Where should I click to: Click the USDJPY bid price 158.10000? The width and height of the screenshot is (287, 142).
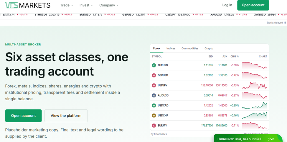click(x=207, y=85)
